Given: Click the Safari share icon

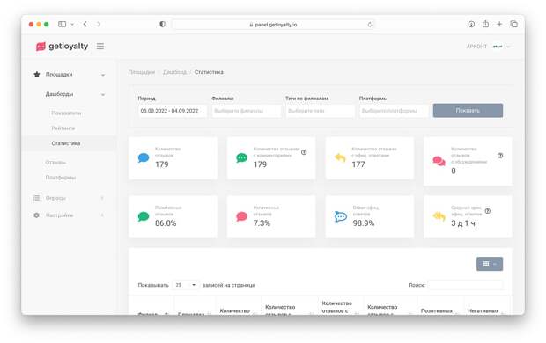Looking at the screenshot, I should coord(485,24).
